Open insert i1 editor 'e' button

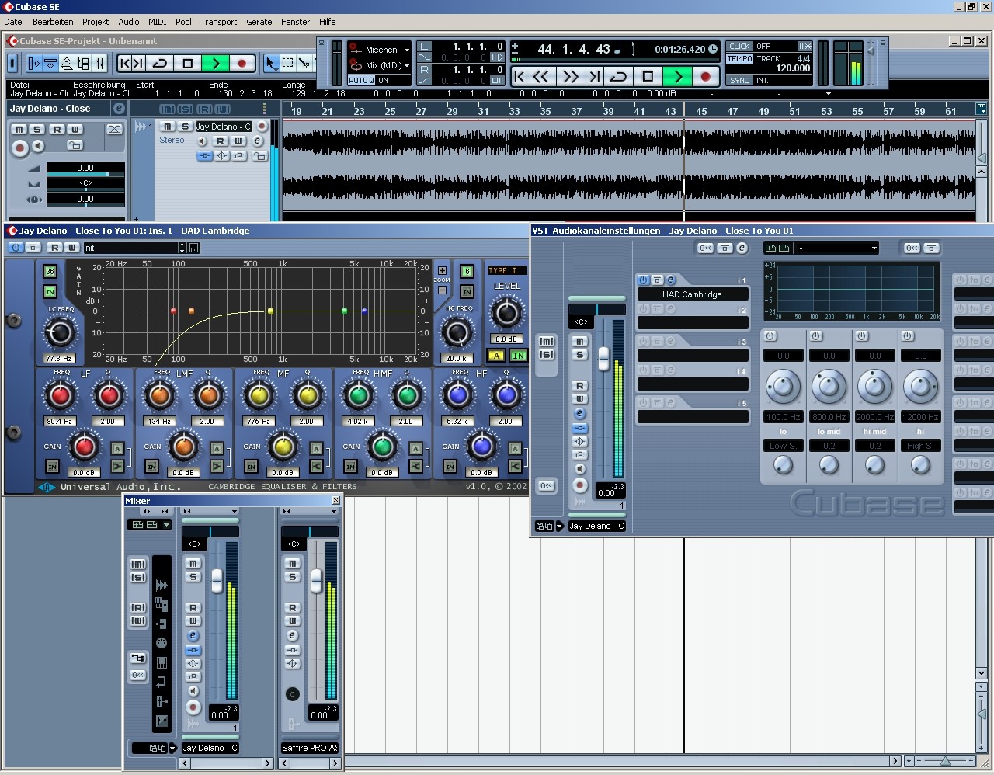671,280
